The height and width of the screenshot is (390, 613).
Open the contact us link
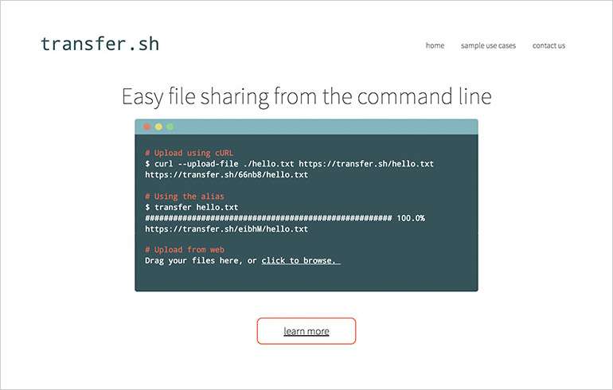click(x=549, y=45)
